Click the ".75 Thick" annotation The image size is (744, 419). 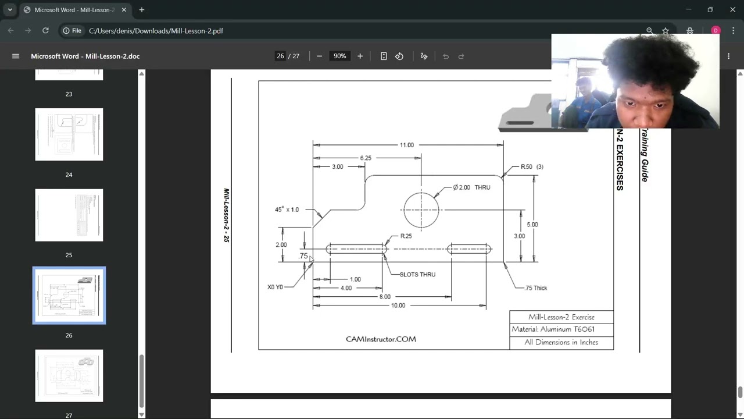tap(536, 288)
